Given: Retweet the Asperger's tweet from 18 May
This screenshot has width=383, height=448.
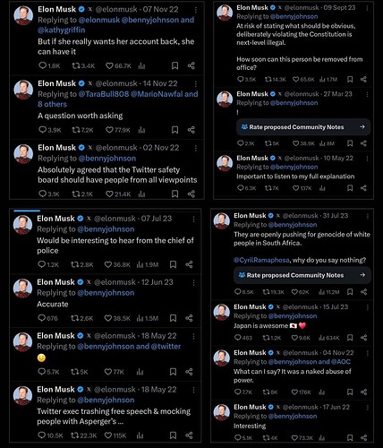Looking at the screenshot, I should coord(83,435).
